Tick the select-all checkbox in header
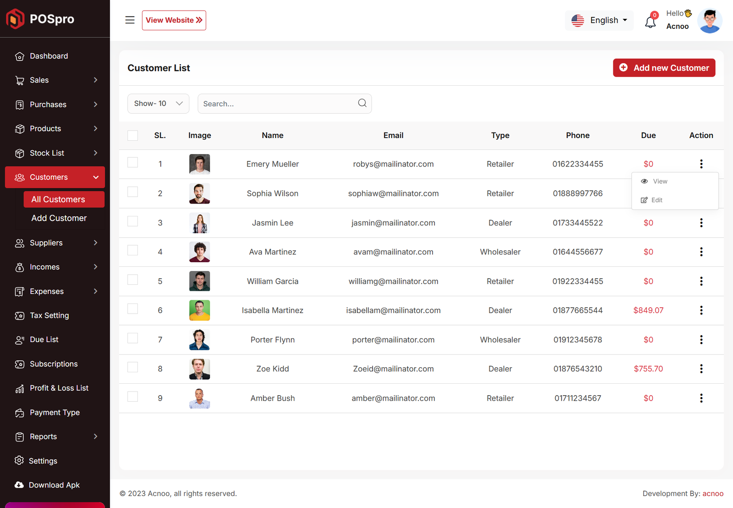This screenshot has width=733, height=508. [x=132, y=135]
